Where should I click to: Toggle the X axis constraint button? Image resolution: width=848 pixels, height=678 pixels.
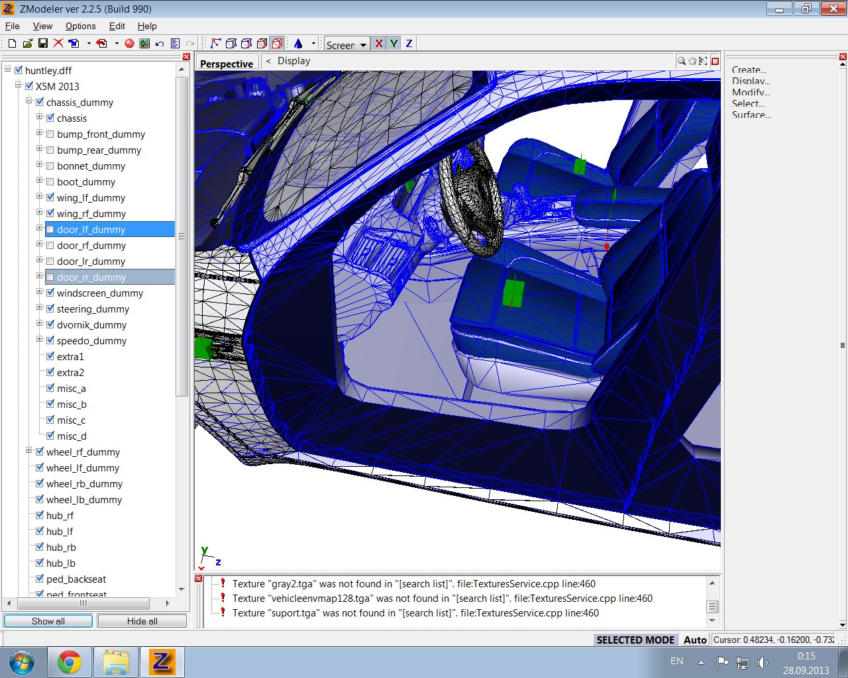click(378, 44)
